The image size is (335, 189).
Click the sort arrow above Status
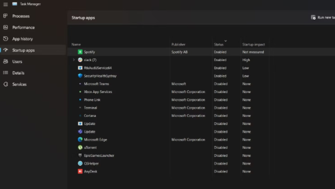pos(225,41)
